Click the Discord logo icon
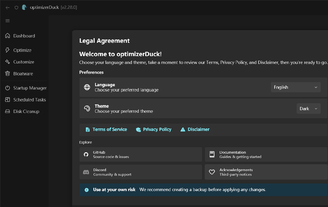The image size is (328, 207). 86,172
